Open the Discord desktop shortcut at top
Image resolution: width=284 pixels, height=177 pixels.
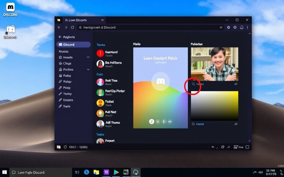click(x=10, y=10)
